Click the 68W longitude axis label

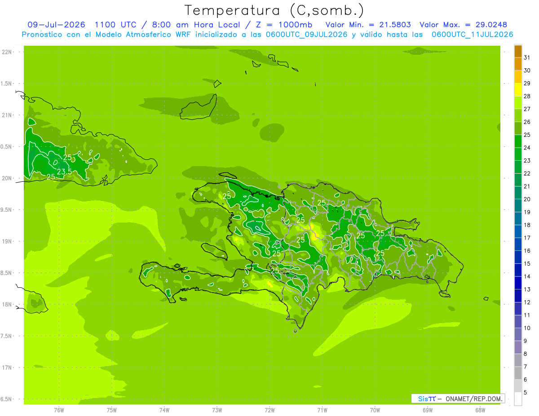click(480, 410)
